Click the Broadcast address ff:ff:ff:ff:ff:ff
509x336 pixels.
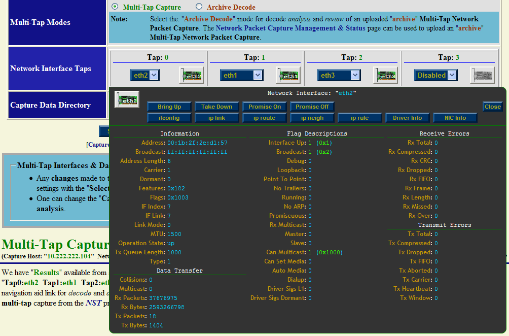(x=197, y=152)
